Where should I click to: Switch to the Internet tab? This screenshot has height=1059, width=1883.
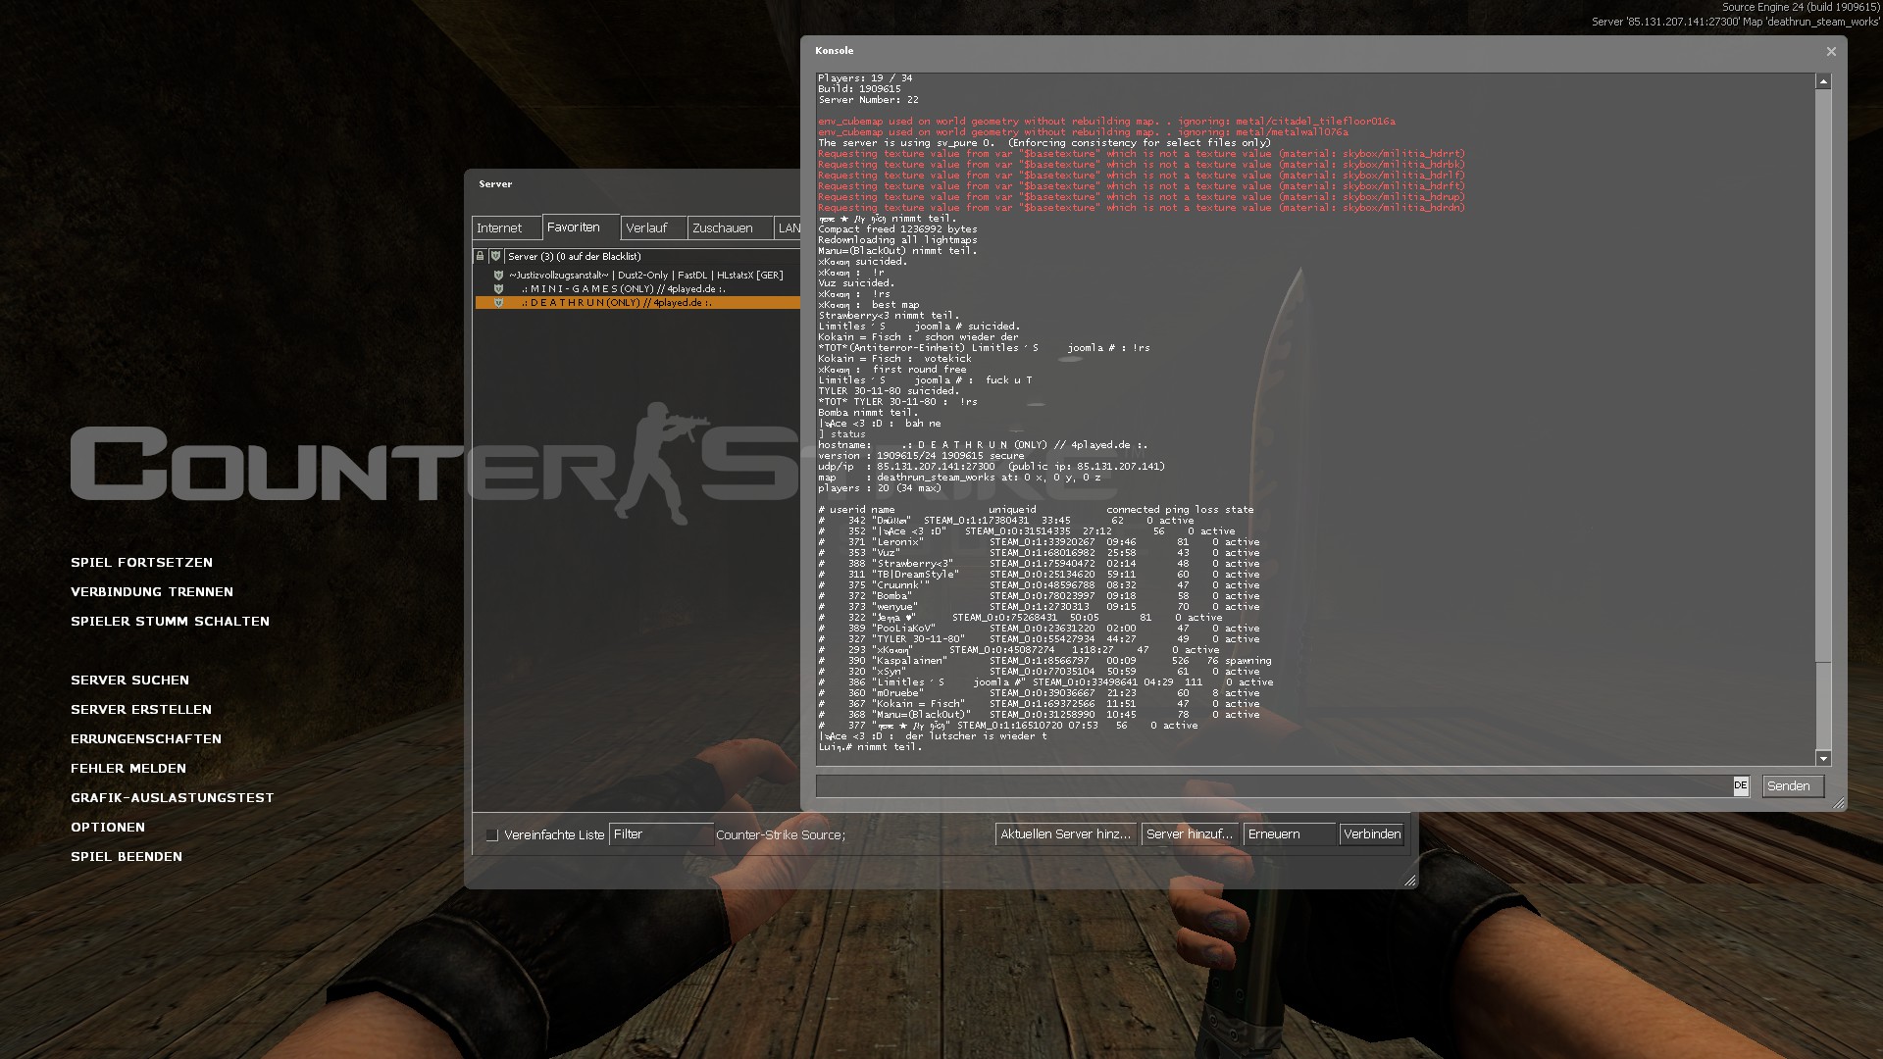click(x=506, y=228)
